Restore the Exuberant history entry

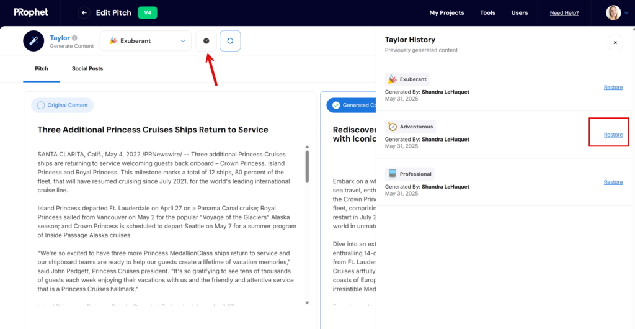pos(613,87)
